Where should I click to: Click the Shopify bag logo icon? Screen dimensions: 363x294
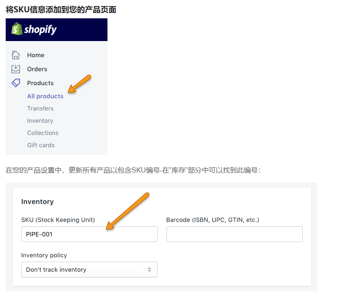pos(17,29)
